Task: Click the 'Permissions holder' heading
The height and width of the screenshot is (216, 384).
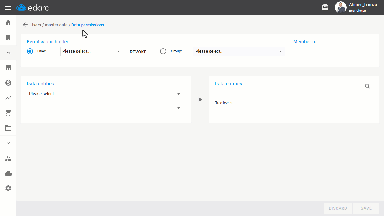Action: tap(48, 42)
